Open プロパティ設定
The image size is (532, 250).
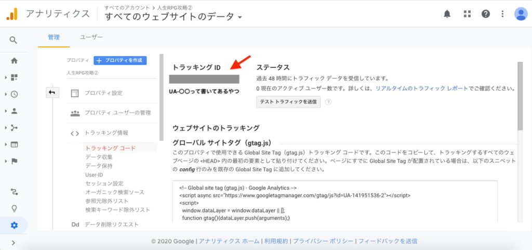(103, 93)
